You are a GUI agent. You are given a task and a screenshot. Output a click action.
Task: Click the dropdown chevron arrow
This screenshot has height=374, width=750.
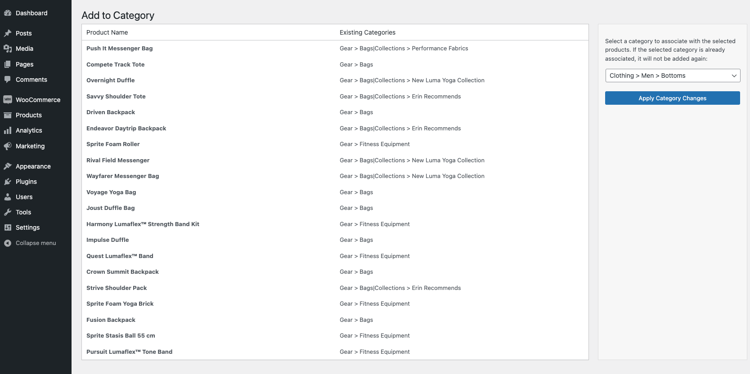tap(734, 76)
